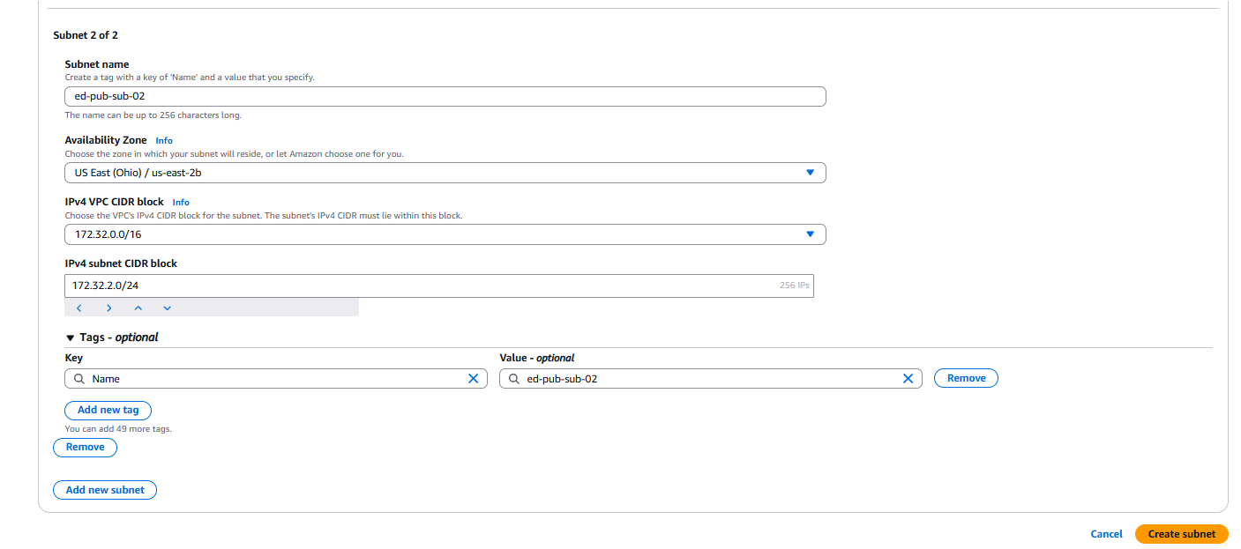This screenshot has height=549, width=1241.
Task: Clear the tag value ed-pub-sub-02
Action: point(908,378)
